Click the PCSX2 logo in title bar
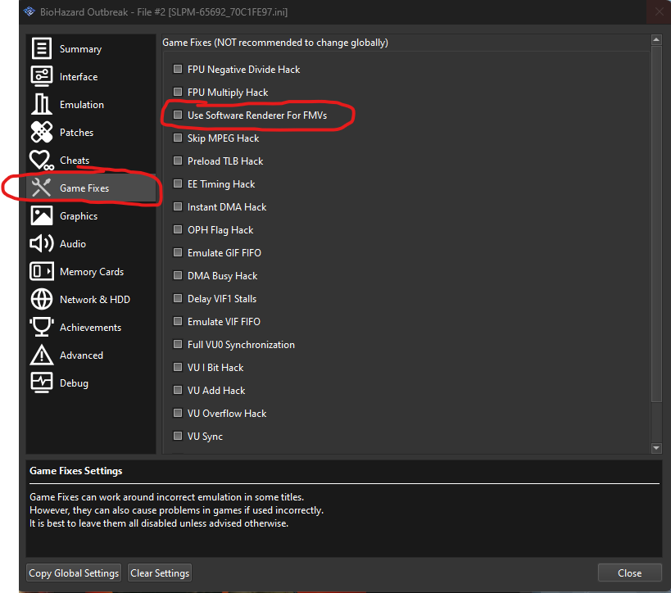Screen dimensions: 671x593 pos(29,11)
